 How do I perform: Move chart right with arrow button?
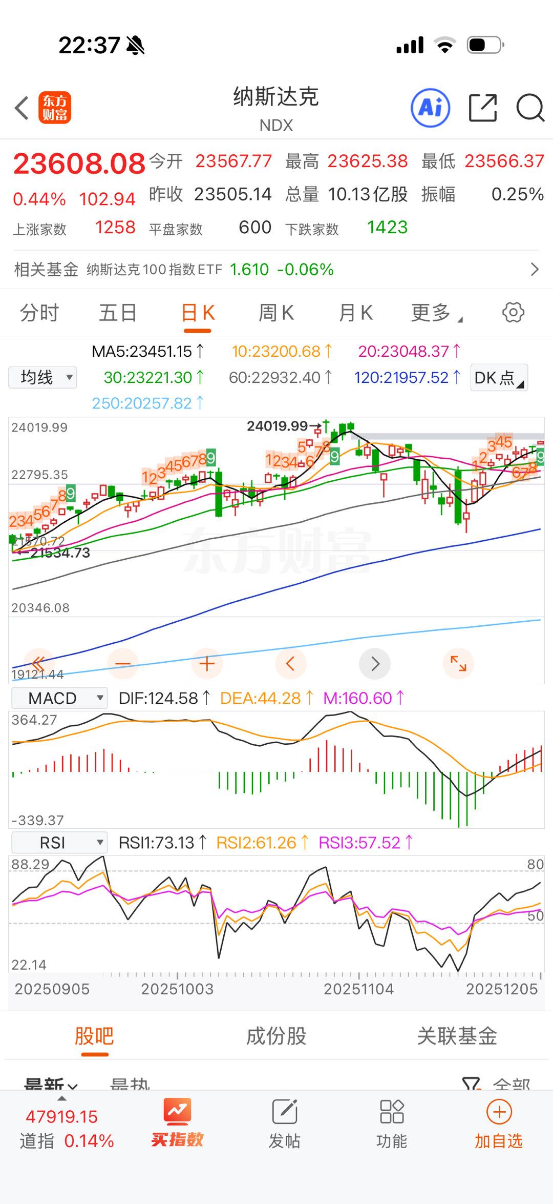click(375, 664)
